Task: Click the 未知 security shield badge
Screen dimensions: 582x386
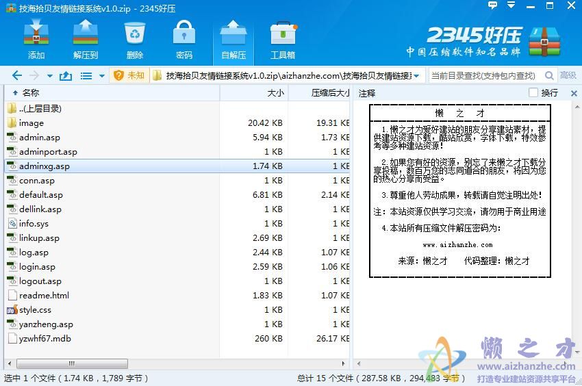Action: [x=129, y=76]
